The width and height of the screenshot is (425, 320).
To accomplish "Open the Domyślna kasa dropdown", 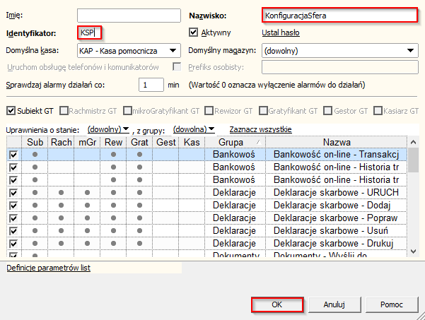I will tap(129, 51).
